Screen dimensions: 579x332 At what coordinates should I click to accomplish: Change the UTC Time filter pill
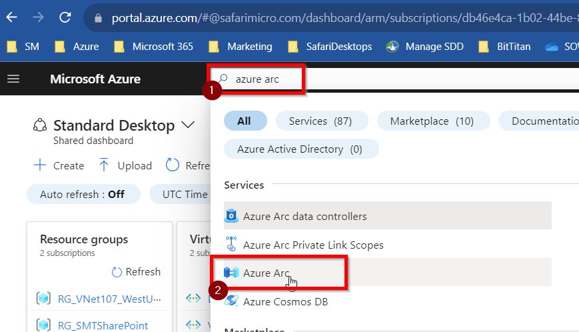[x=180, y=194]
